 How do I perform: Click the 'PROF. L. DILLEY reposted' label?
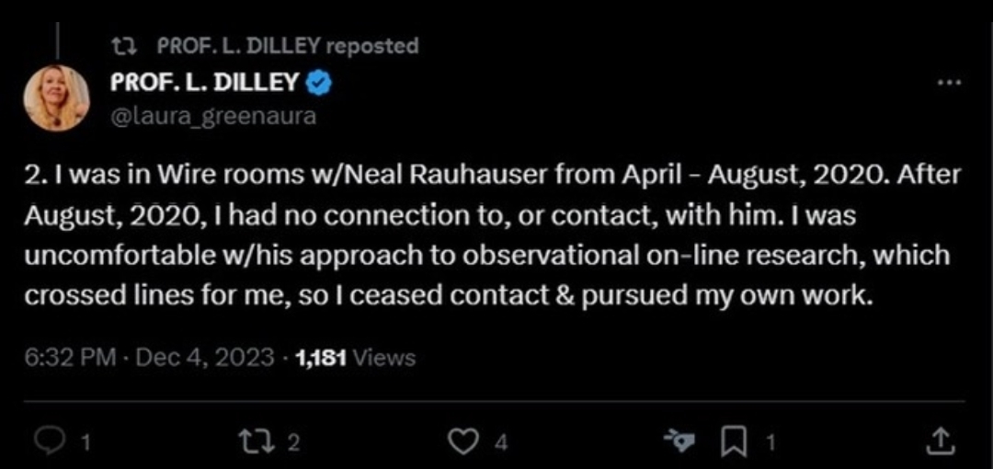click(x=288, y=46)
